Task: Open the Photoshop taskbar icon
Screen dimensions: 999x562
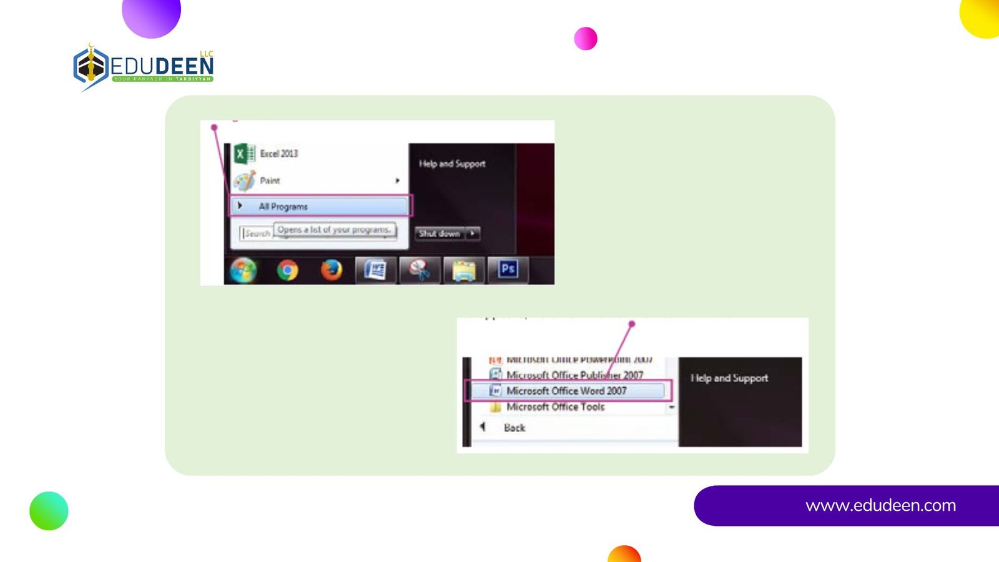Action: coord(508,270)
